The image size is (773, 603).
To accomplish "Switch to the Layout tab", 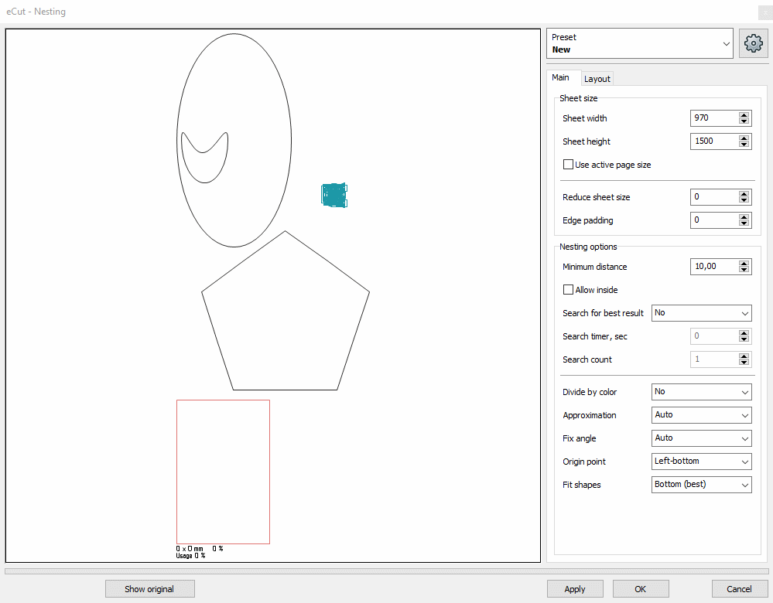I will [x=597, y=79].
